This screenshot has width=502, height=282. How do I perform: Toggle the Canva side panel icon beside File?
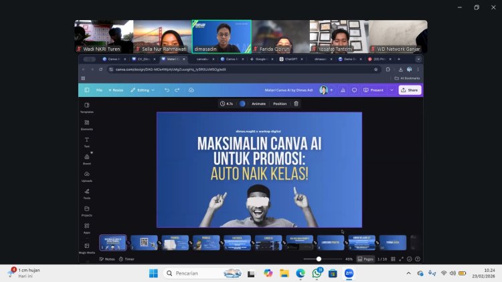click(x=87, y=90)
